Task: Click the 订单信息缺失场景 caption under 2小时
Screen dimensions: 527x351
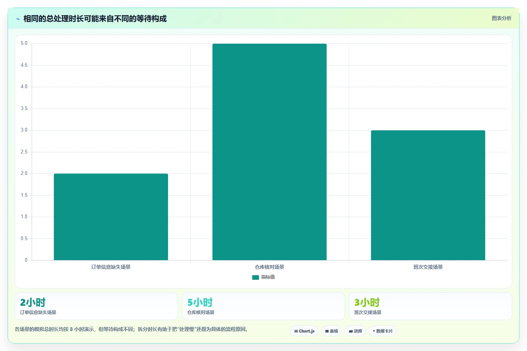Action: pos(38,313)
